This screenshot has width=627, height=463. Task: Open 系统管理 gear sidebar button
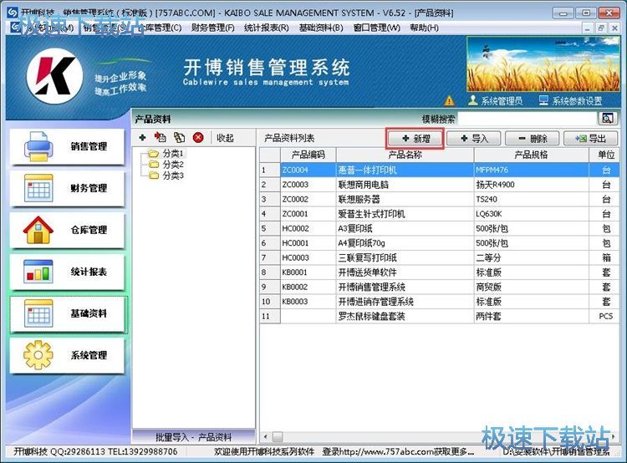(x=67, y=355)
